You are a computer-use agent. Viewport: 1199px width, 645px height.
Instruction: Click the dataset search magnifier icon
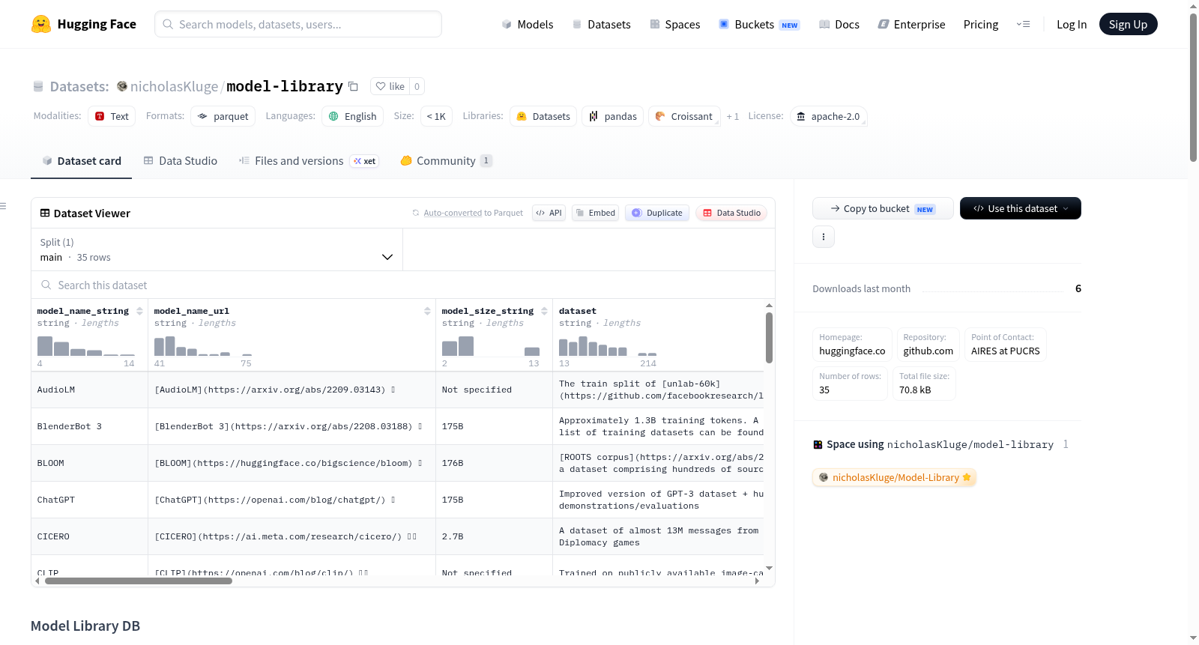coord(46,285)
